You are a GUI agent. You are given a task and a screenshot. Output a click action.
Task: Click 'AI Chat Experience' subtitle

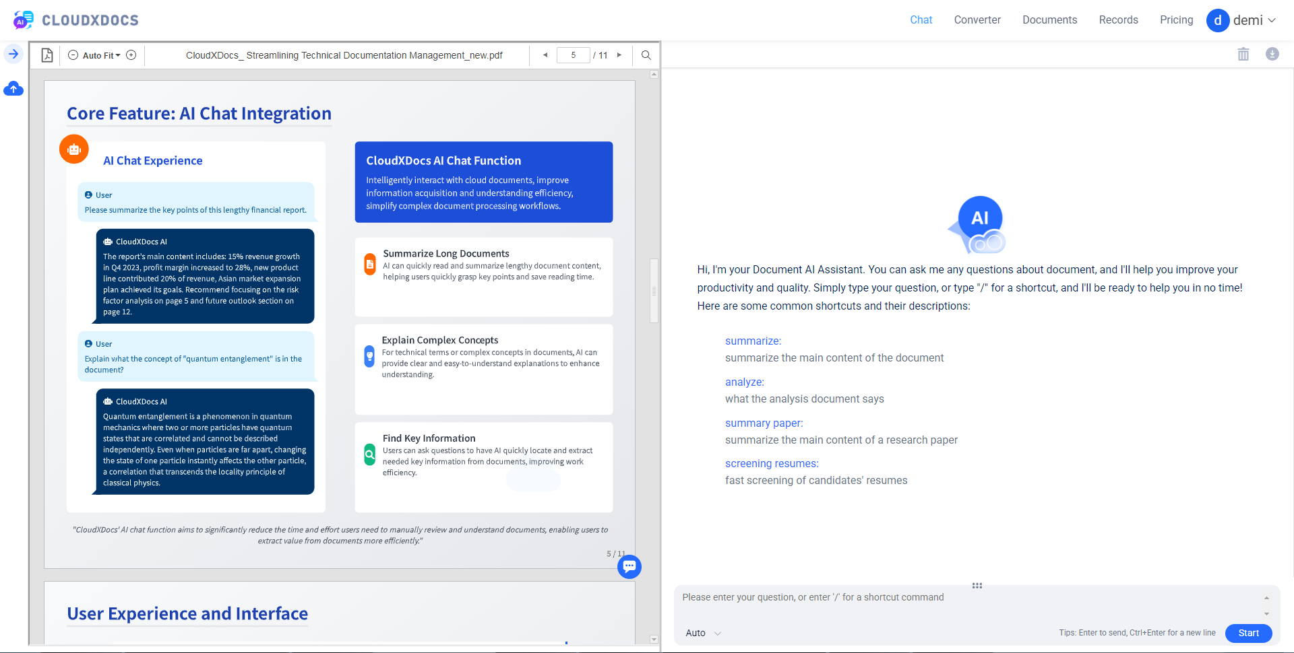(152, 160)
